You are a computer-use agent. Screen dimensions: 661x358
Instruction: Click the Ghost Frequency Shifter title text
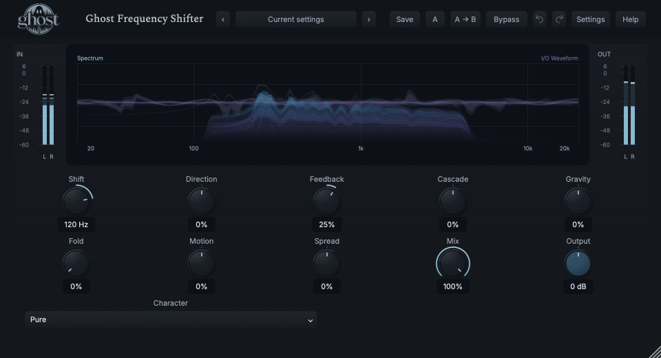coord(144,19)
